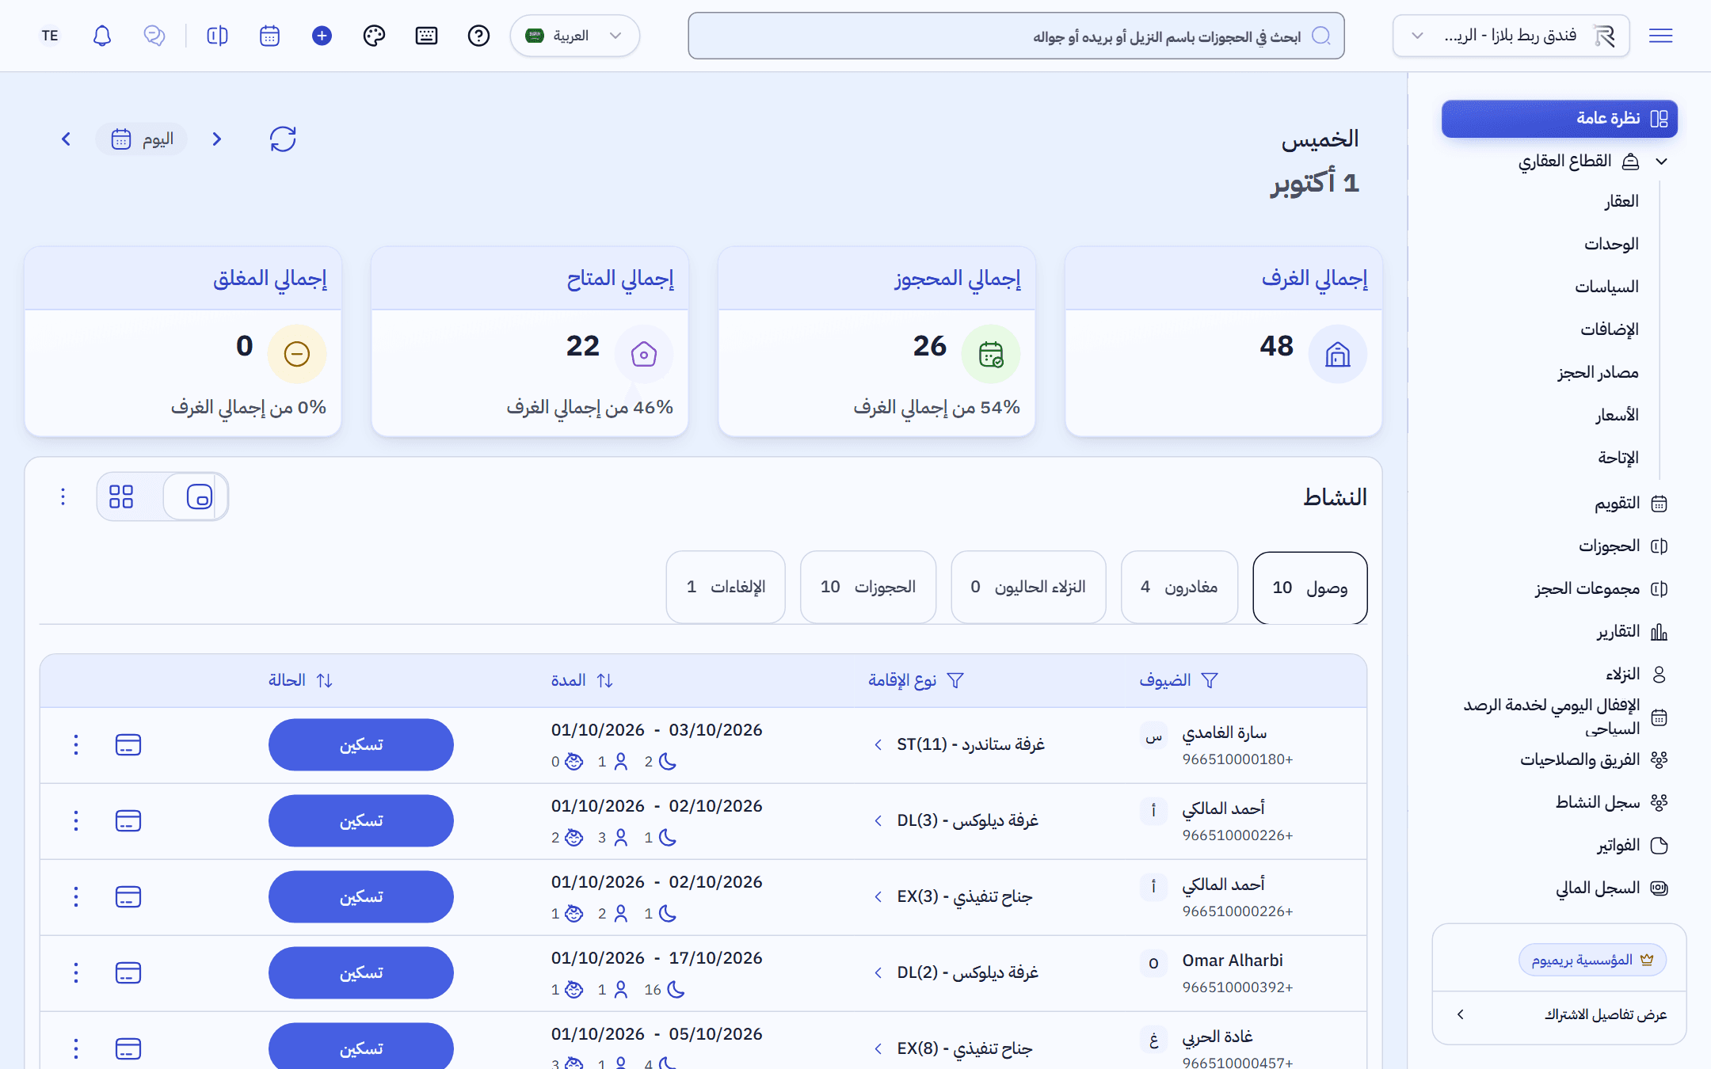Click the blue plus add icon
This screenshot has height=1069, width=1711.
322,36
